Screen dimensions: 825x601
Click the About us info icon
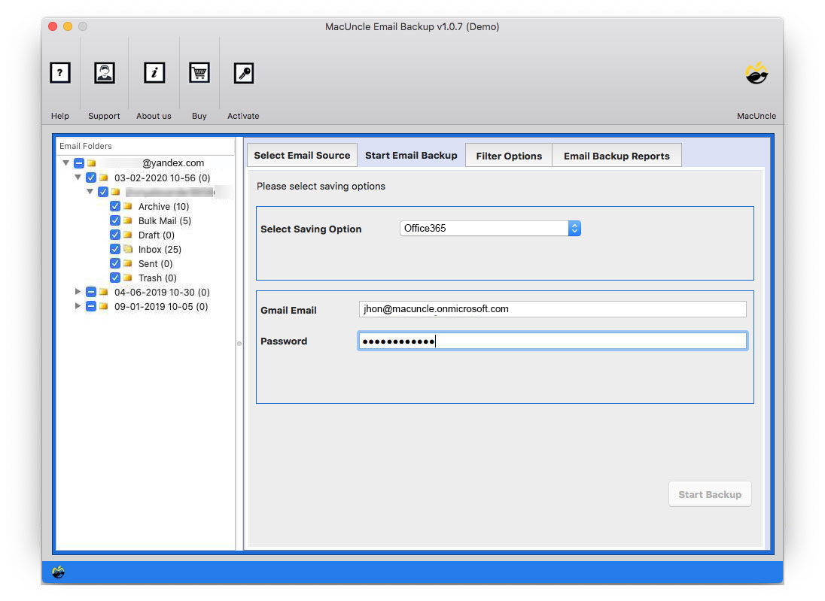[x=154, y=73]
